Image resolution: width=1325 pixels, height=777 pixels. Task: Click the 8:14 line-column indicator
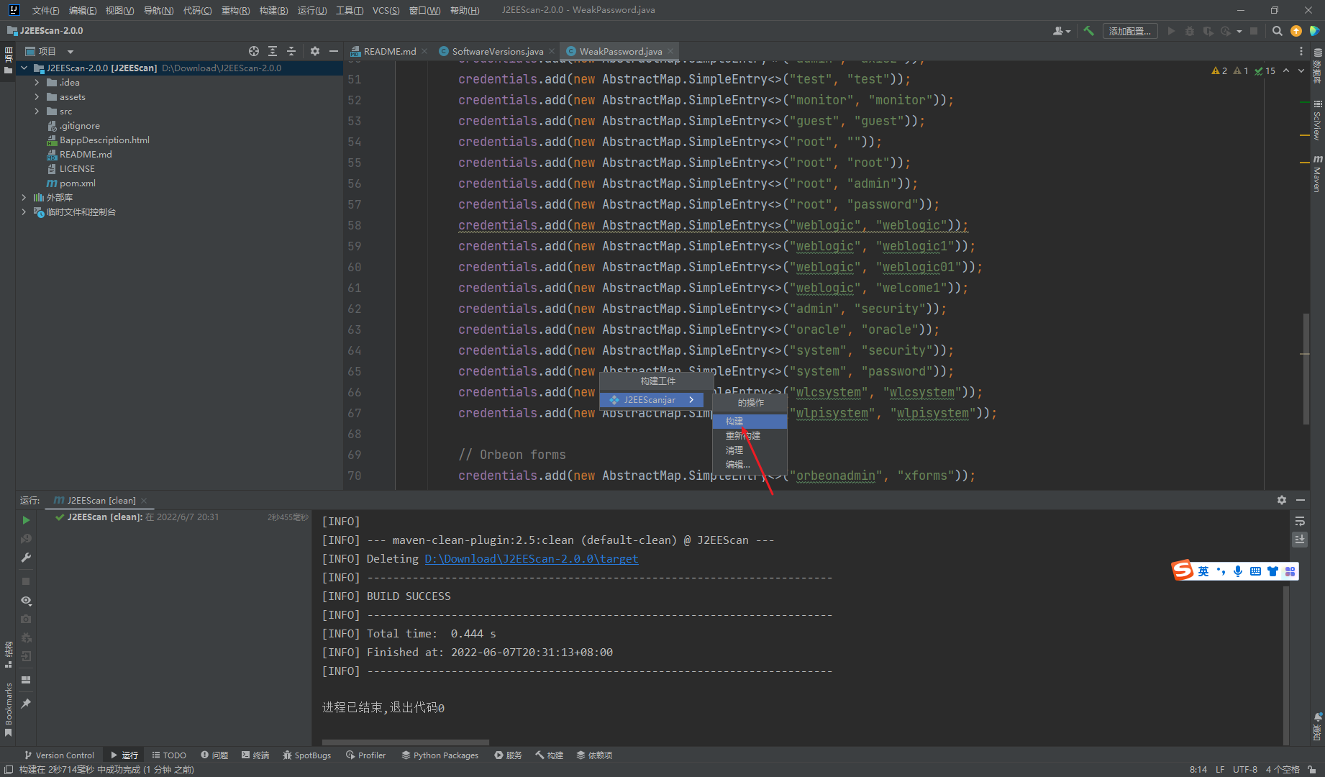[1198, 769]
